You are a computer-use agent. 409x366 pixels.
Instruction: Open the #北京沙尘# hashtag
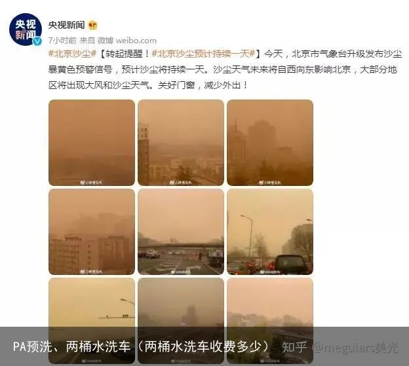pyautogui.click(x=73, y=54)
